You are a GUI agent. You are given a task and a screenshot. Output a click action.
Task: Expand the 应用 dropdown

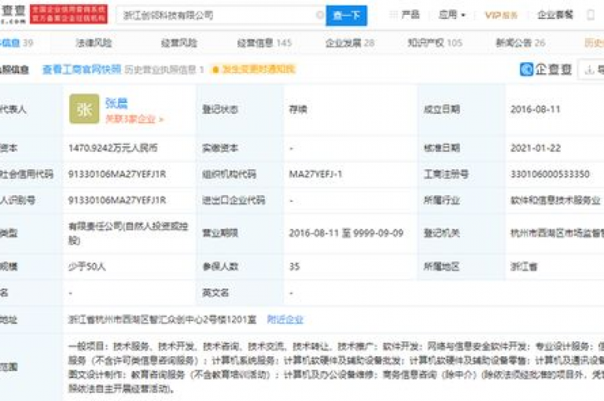452,15
